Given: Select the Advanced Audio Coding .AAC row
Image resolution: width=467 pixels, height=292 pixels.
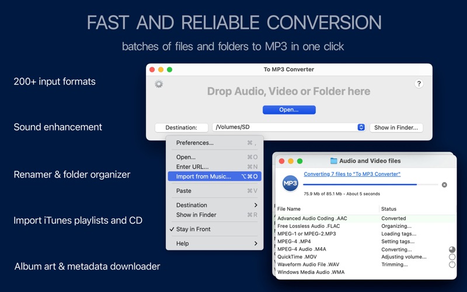Looking at the screenshot, I should click(x=367, y=218).
